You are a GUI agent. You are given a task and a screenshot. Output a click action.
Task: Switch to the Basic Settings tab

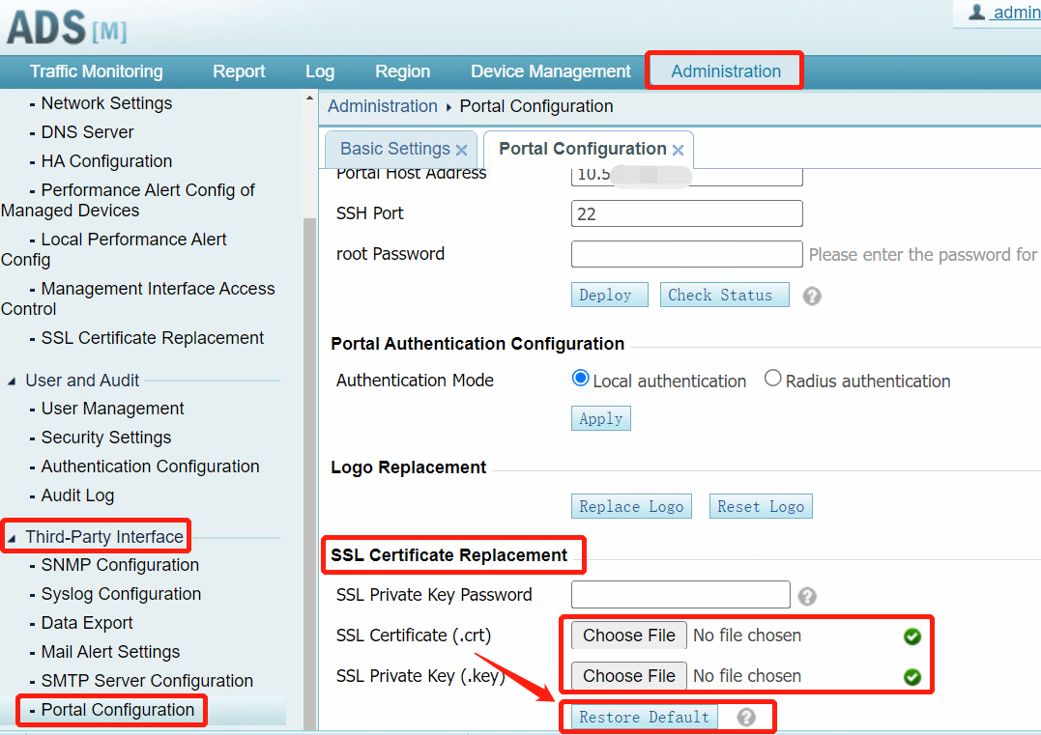pyautogui.click(x=394, y=149)
